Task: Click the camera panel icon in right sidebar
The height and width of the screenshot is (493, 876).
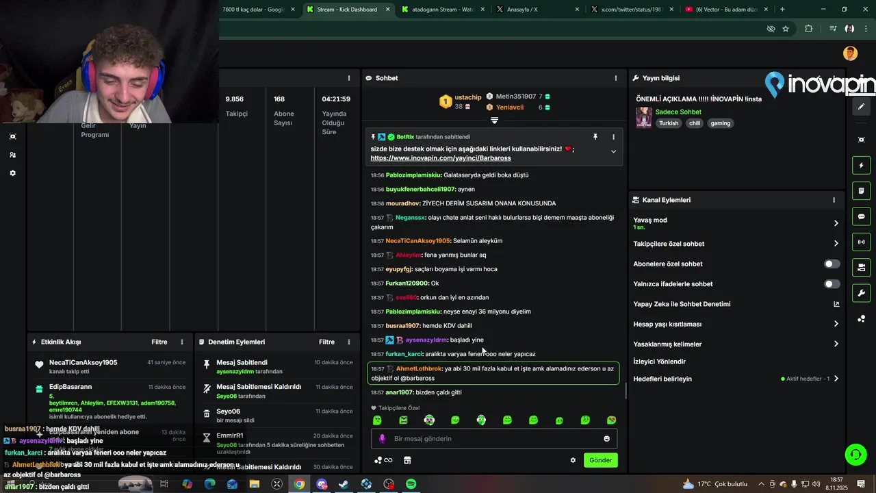Action: (861, 267)
